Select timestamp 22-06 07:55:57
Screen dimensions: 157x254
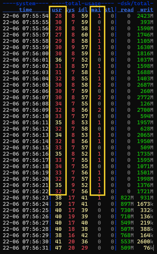26,35
